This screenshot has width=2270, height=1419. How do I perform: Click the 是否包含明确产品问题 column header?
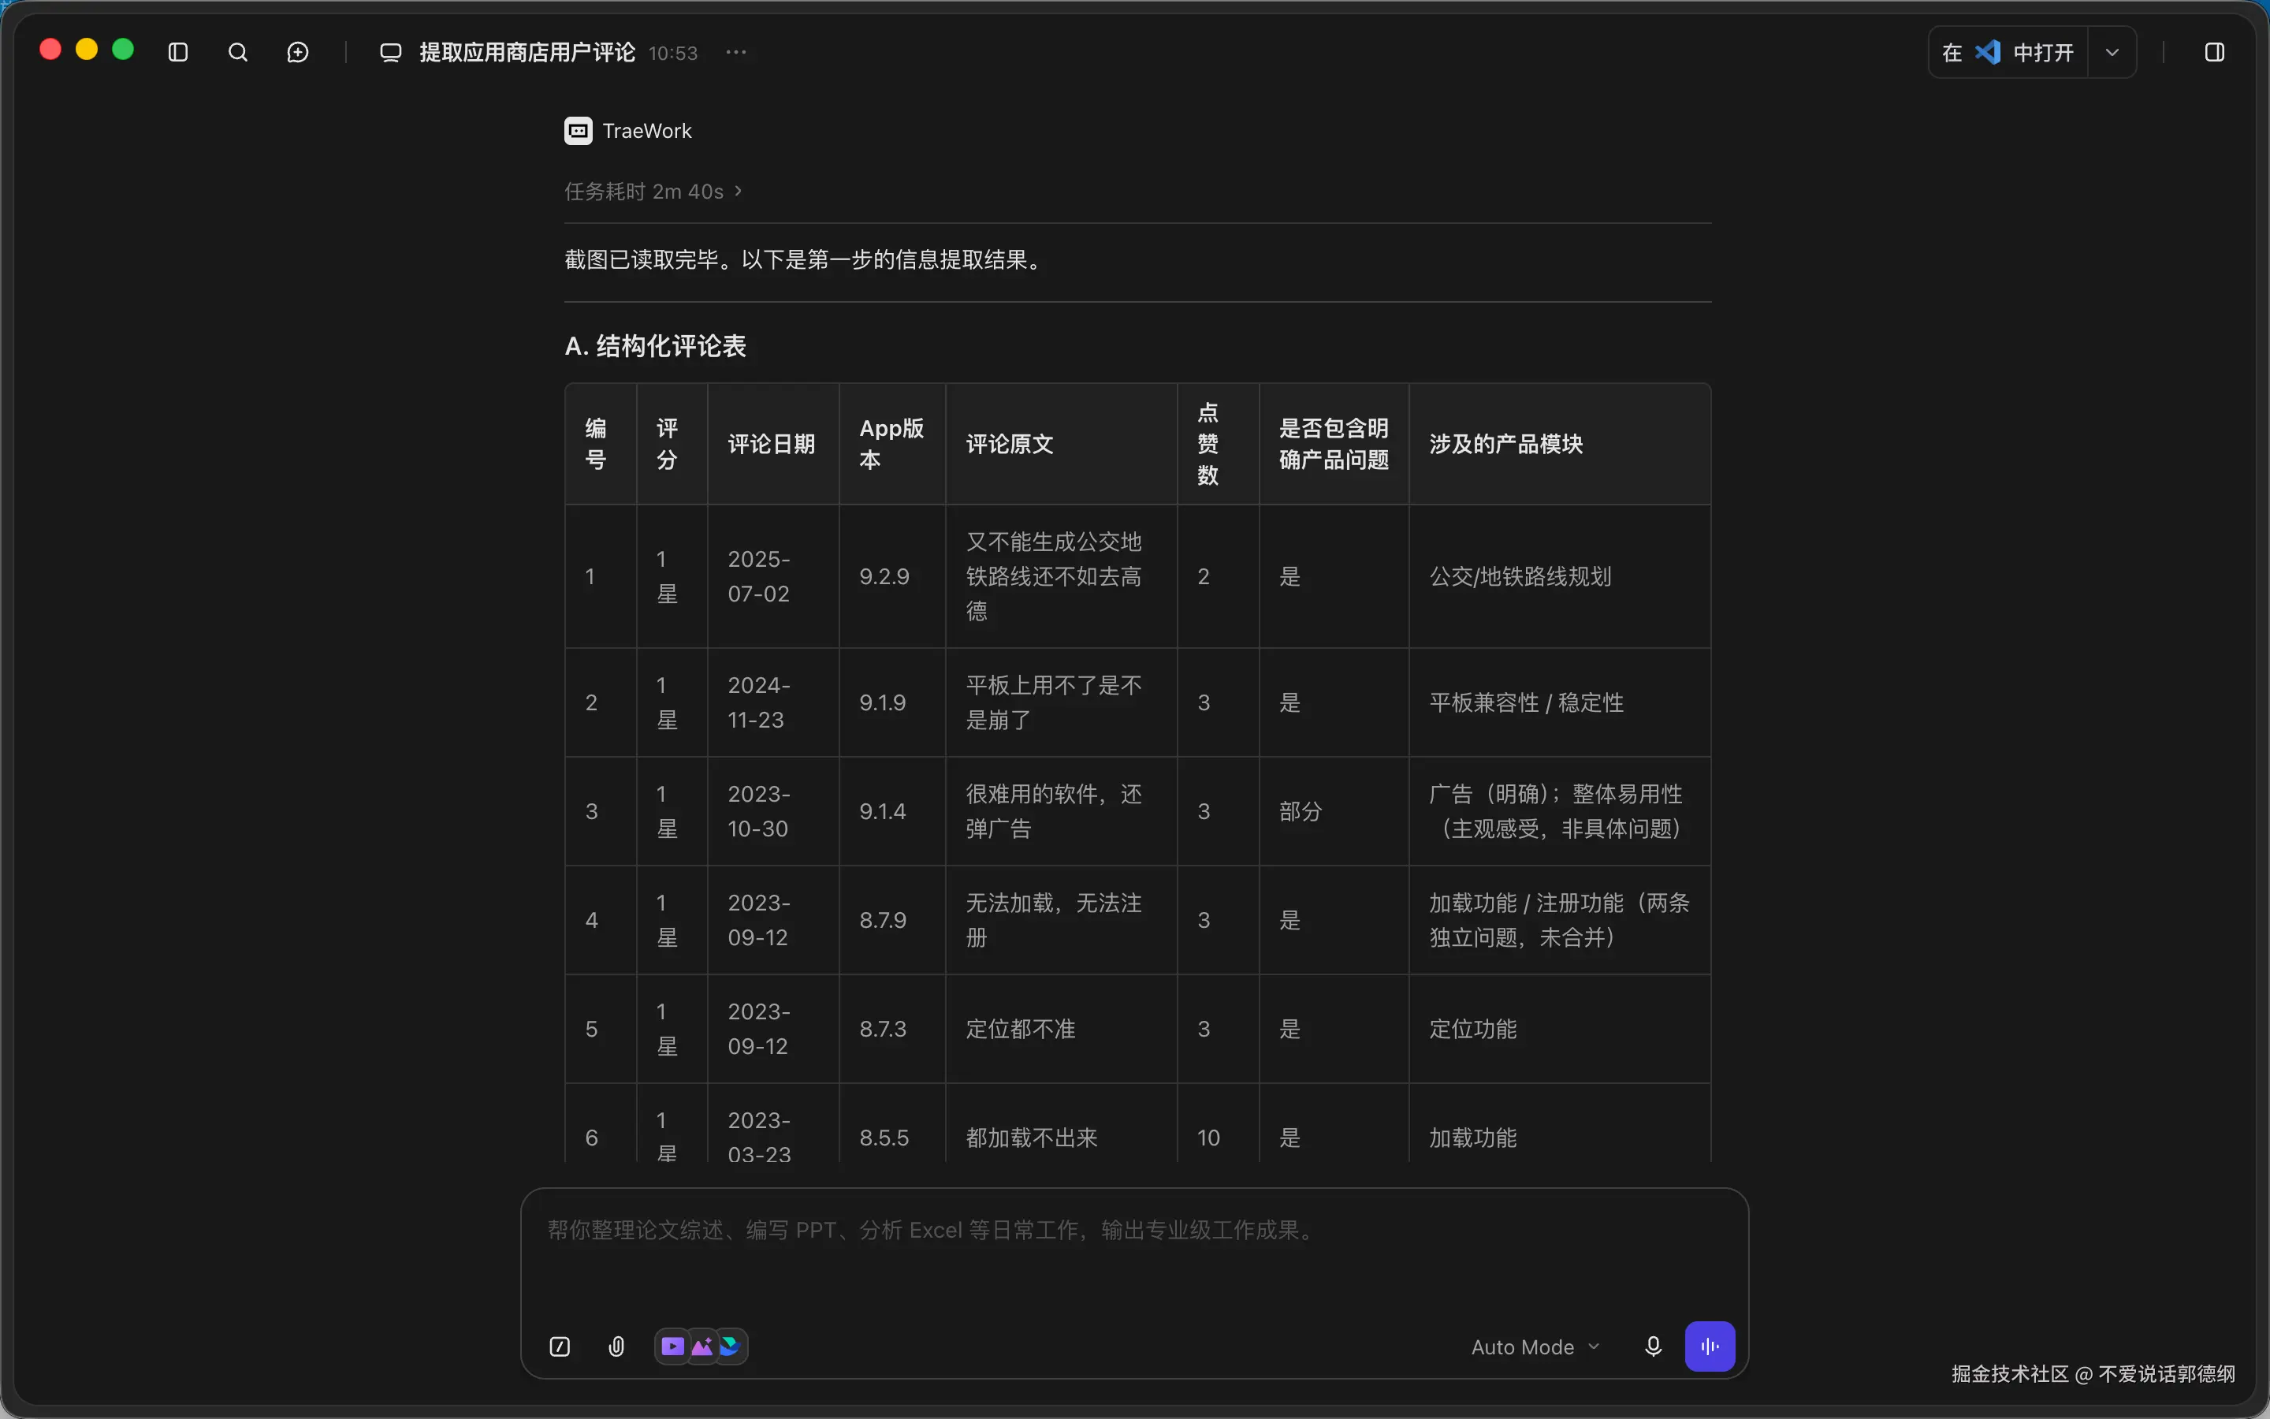tap(1334, 444)
